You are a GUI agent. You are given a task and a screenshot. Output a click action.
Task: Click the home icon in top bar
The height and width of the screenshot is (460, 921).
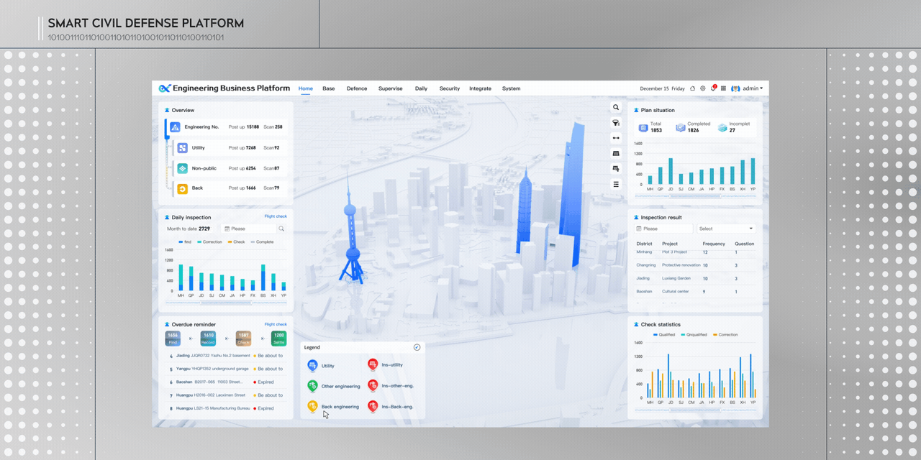point(692,88)
